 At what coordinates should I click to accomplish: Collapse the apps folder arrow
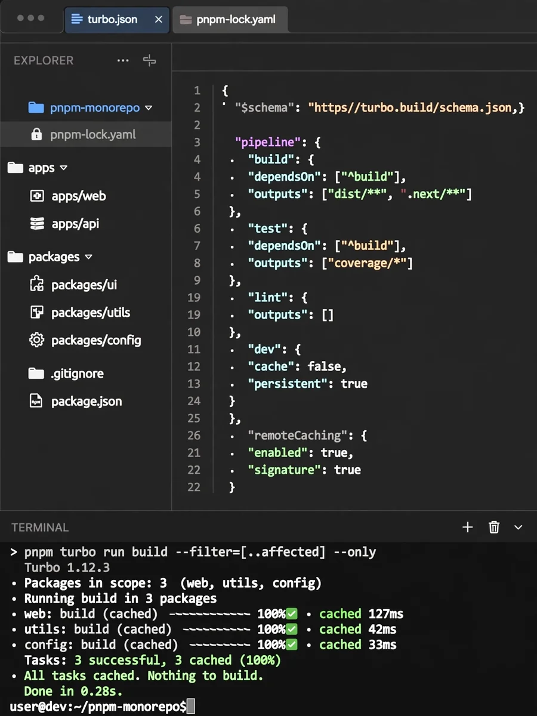64,168
